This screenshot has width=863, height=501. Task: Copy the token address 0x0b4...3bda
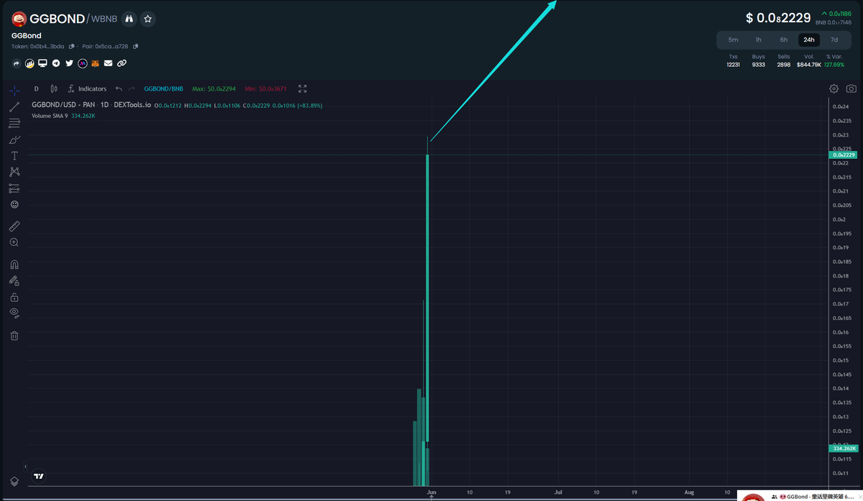71,46
